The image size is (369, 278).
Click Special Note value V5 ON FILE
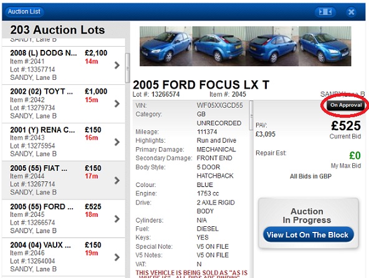coord(213,246)
